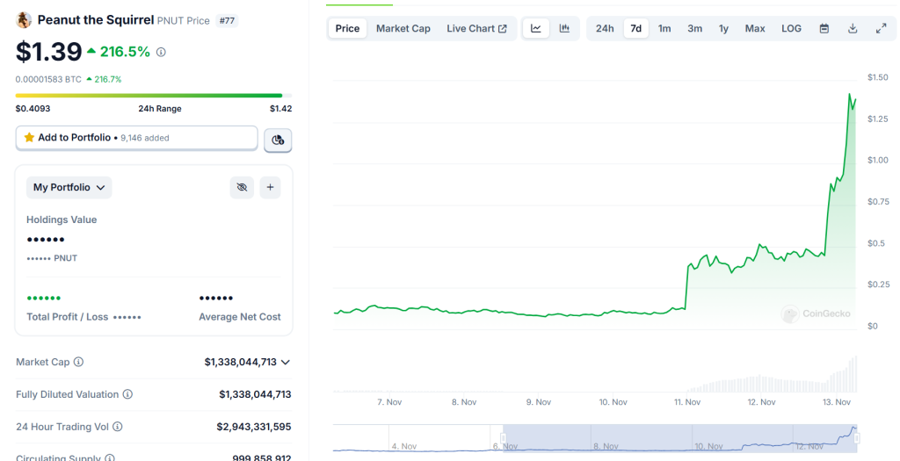
Task: Click the price spike peak on the chart
Action: [x=850, y=94]
